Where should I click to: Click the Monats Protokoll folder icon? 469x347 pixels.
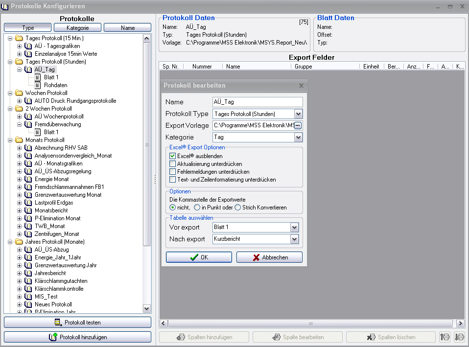pos(19,140)
